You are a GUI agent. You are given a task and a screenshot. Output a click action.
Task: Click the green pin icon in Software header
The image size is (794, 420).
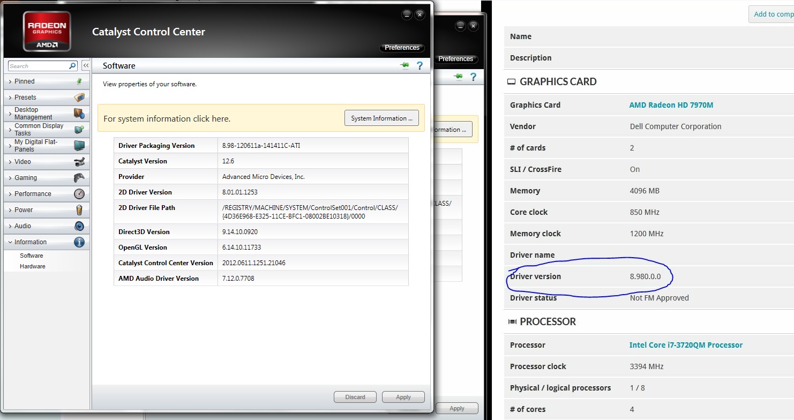[405, 65]
